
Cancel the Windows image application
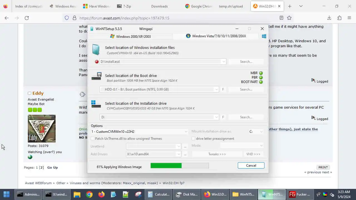tap(251, 166)
